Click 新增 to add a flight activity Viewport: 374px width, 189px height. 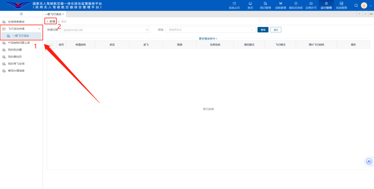tap(51, 21)
